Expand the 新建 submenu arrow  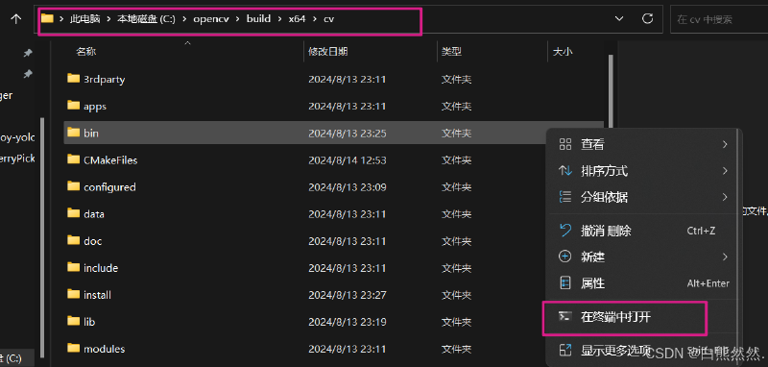pyautogui.click(x=725, y=257)
